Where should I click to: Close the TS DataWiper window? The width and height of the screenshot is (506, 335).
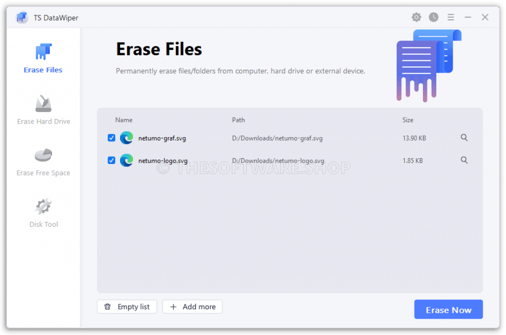point(485,17)
